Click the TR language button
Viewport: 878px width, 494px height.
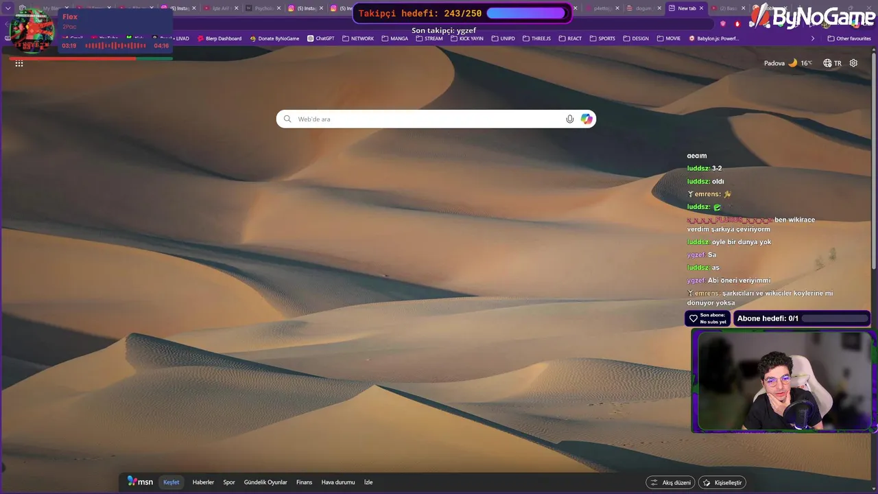(x=833, y=63)
